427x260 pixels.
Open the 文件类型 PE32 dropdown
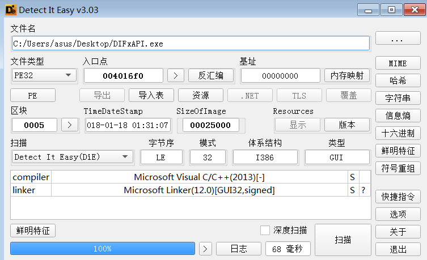(44, 75)
